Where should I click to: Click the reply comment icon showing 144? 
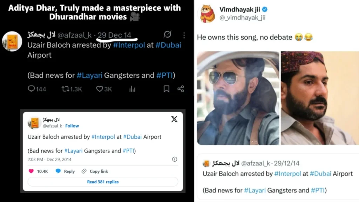tap(31, 89)
